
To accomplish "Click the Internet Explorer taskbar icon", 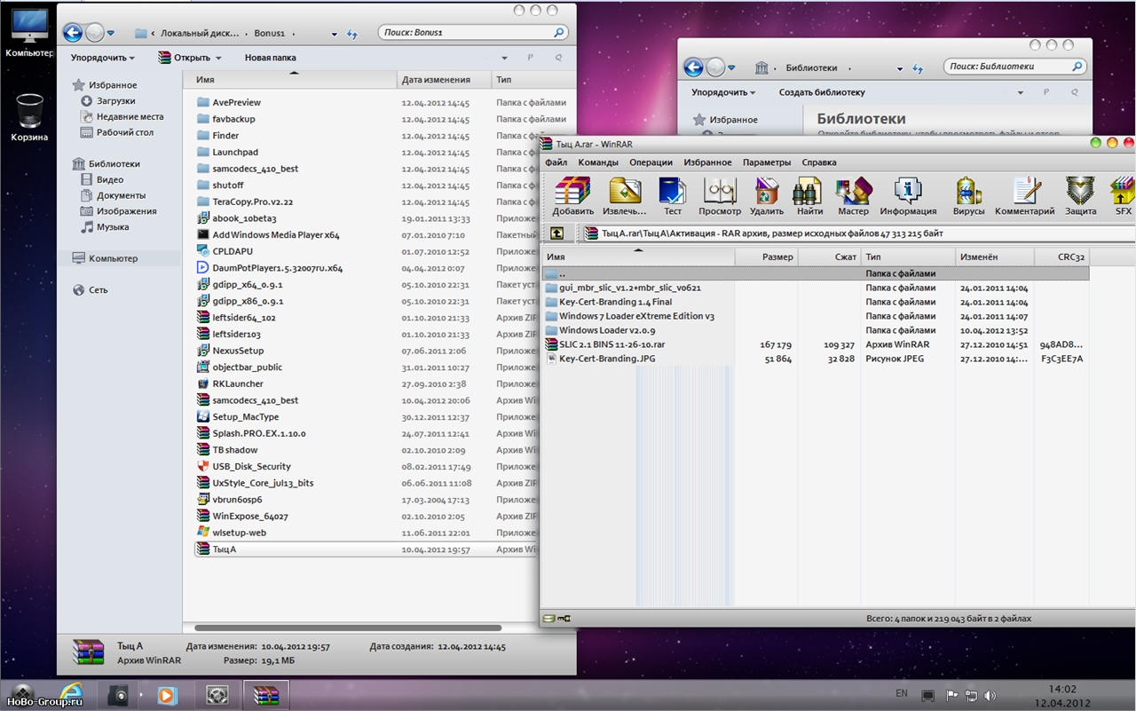I will [x=71, y=694].
